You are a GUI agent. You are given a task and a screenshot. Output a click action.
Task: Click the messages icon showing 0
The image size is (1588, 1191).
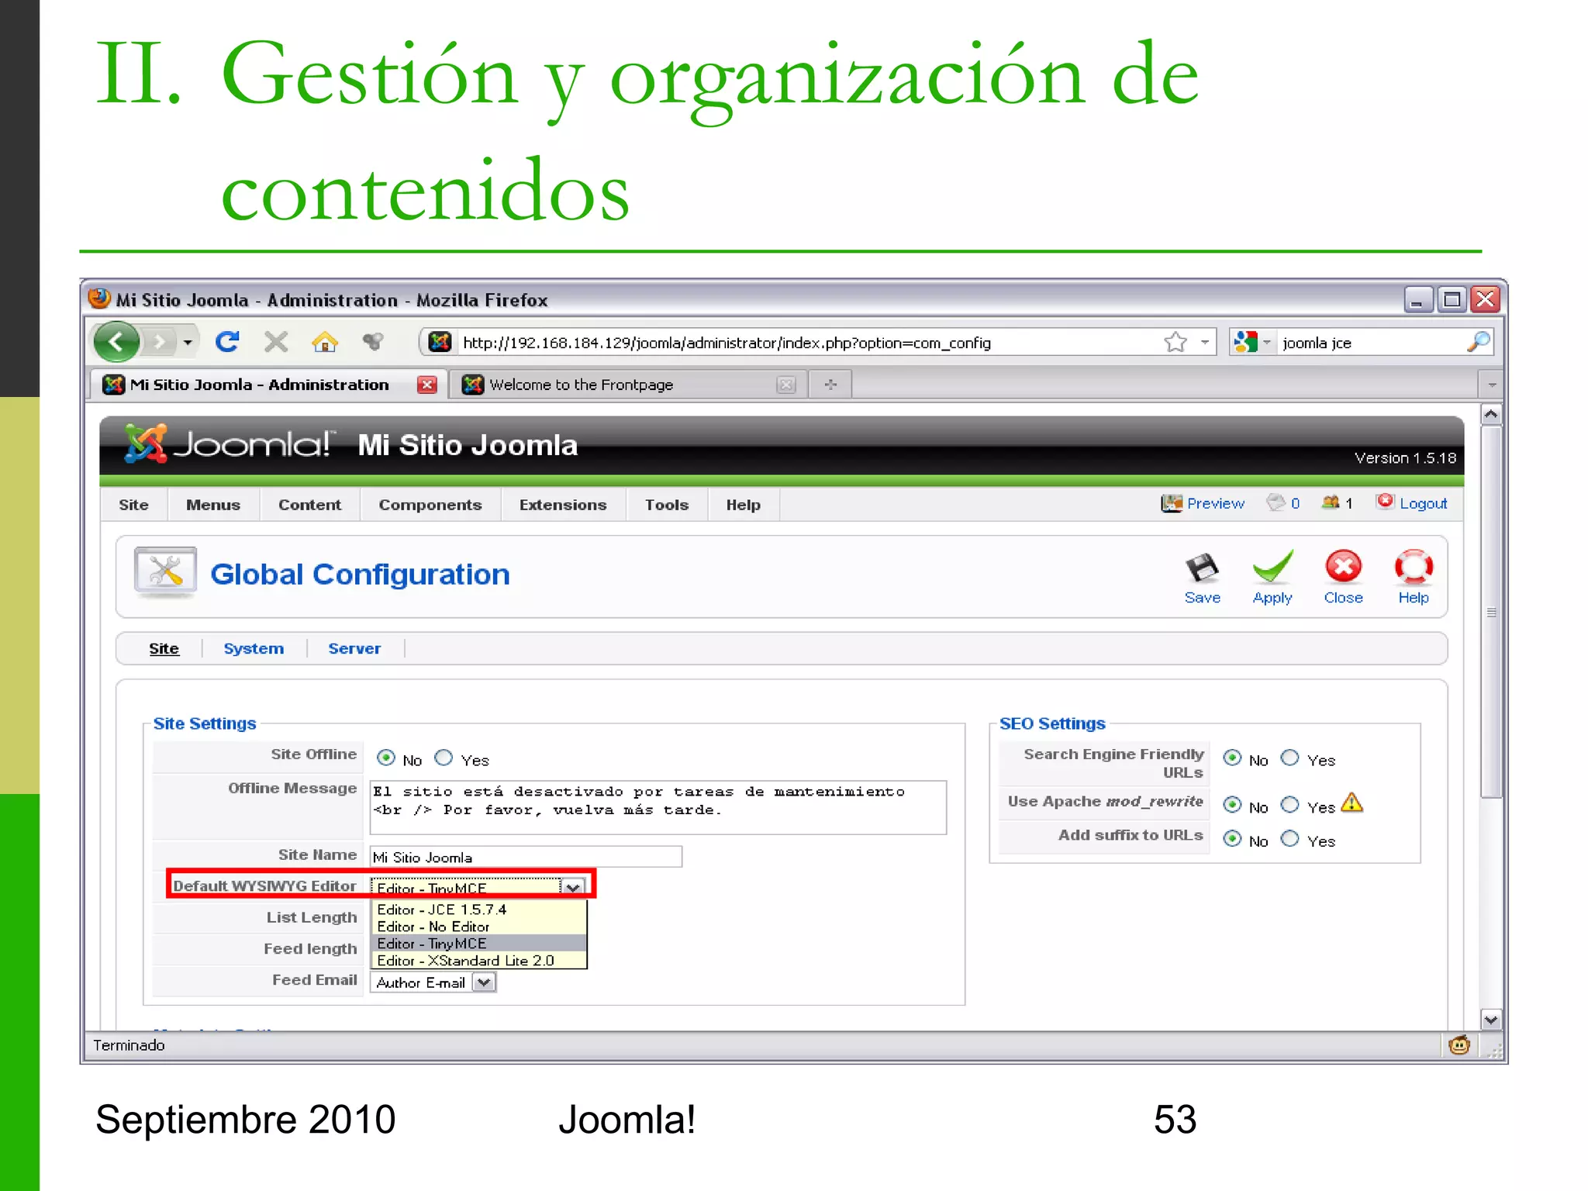1276,502
